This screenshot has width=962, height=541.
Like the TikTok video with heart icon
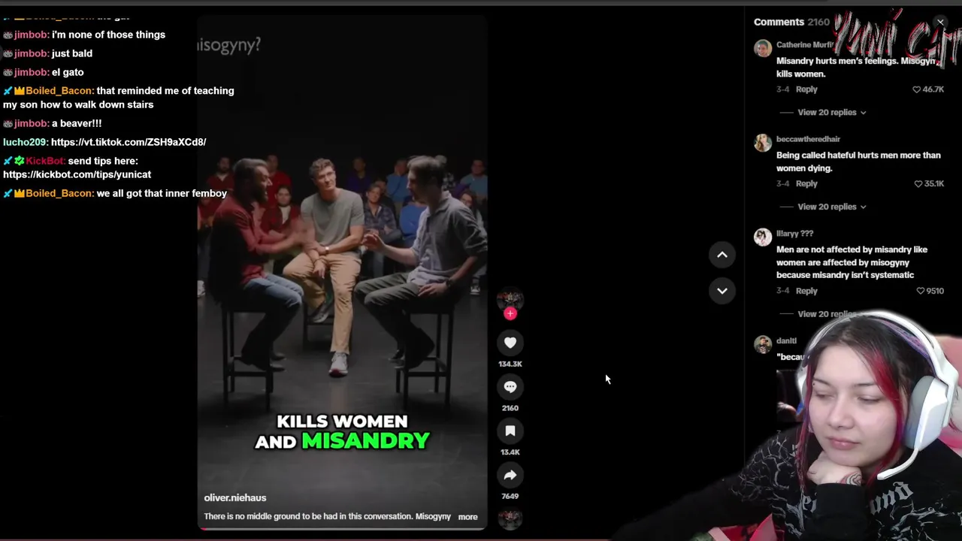pyautogui.click(x=510, y=343)
